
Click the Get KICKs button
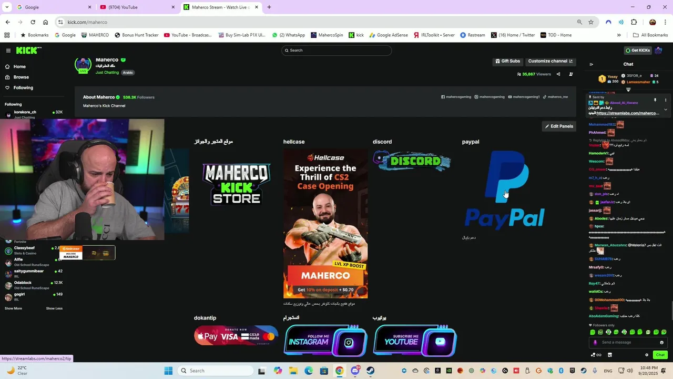638,51
